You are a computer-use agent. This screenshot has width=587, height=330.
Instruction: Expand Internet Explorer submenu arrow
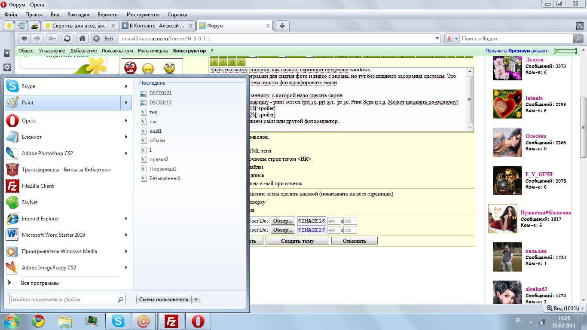[x=126, y=219]
